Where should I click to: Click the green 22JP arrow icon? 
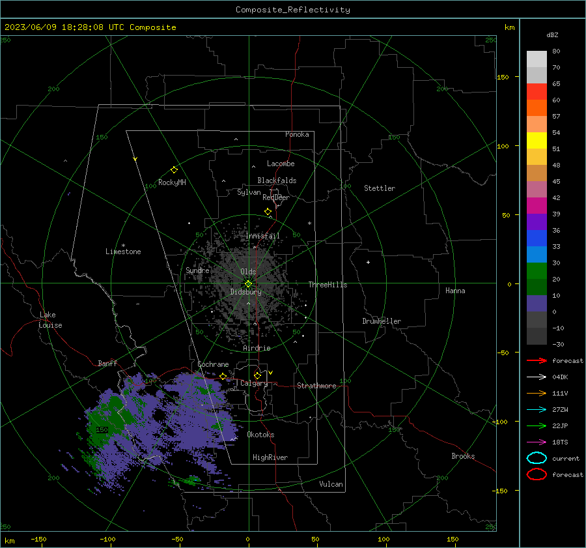coord(537,425)
